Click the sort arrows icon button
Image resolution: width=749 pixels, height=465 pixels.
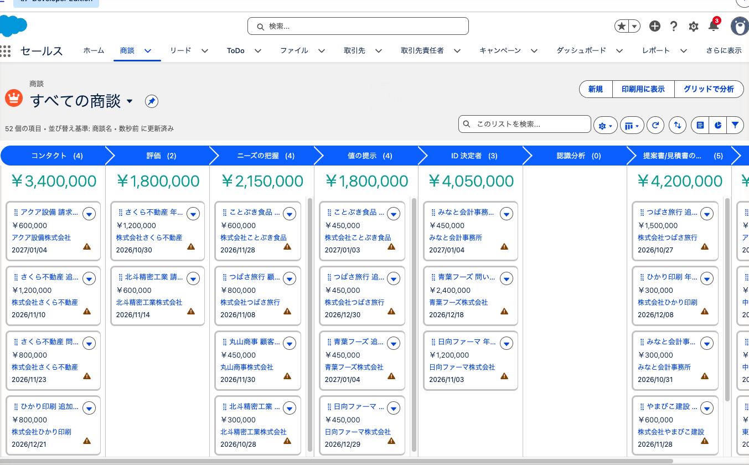(678, 126)
